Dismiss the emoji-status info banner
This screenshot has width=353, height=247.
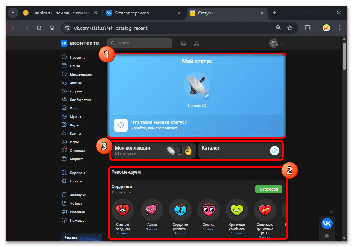(276, 122)
